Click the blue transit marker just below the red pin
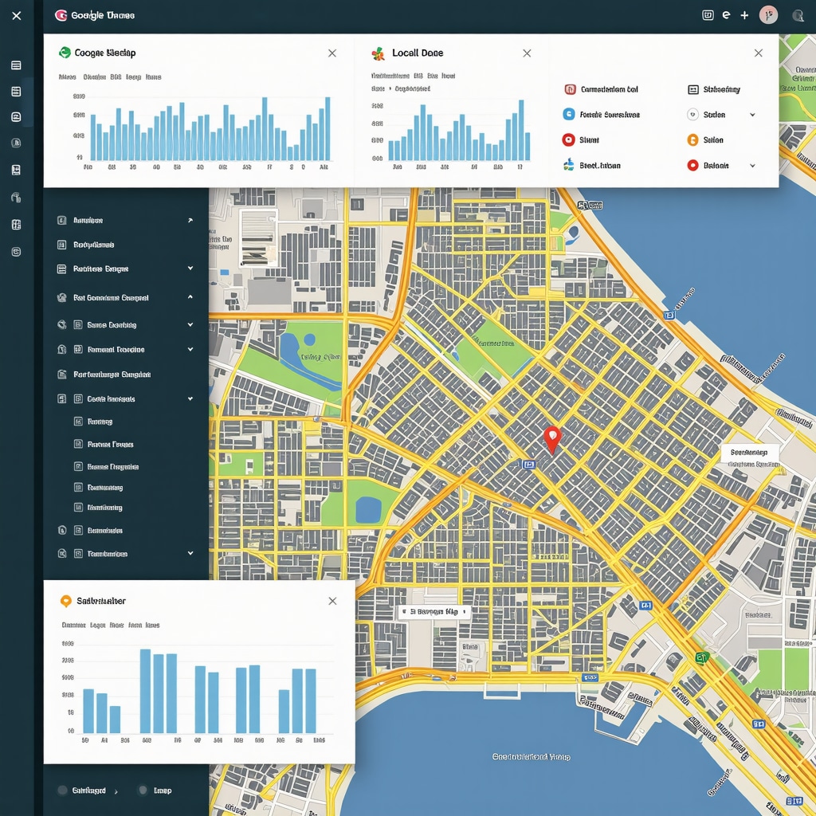The height and width of the screenshot is (816, 816). (528, 465)
